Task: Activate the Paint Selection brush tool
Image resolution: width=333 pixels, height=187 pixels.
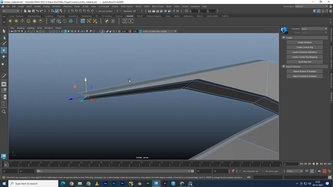Action: 4,44
